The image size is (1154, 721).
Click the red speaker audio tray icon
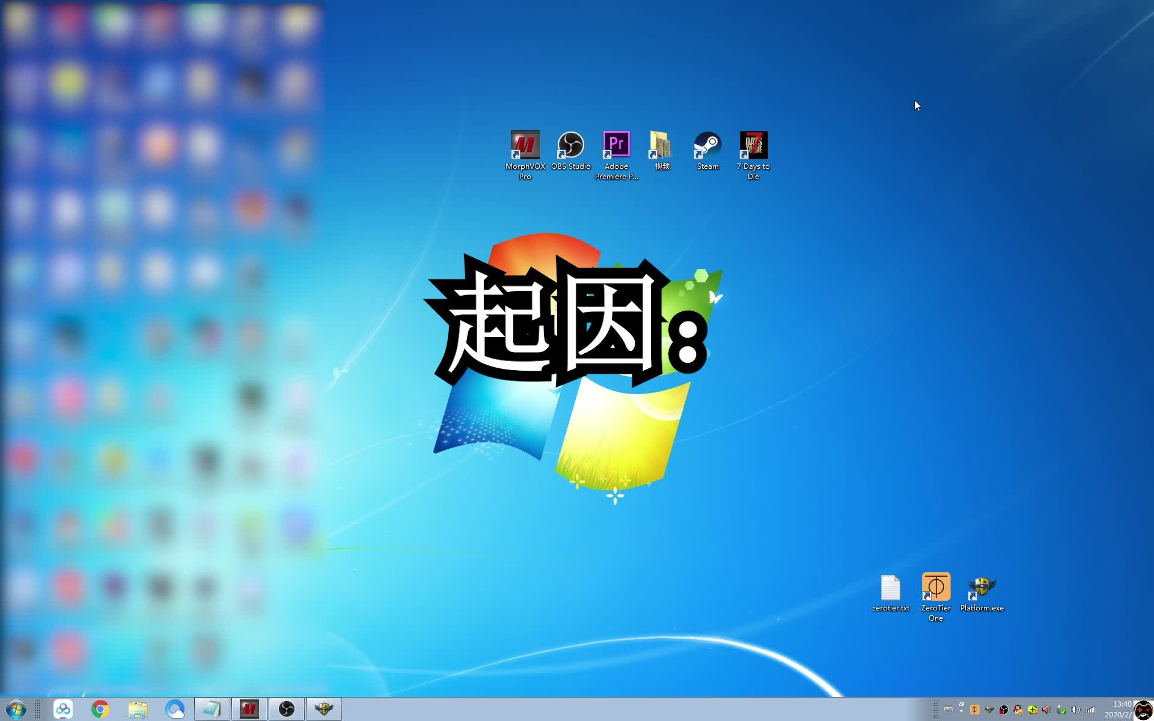[x=1047, y=710]
